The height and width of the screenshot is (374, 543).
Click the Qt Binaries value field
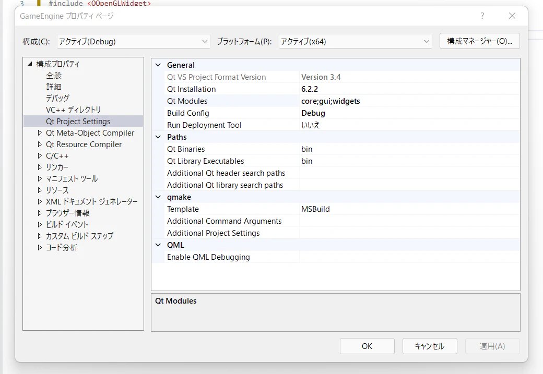[409, 149]
